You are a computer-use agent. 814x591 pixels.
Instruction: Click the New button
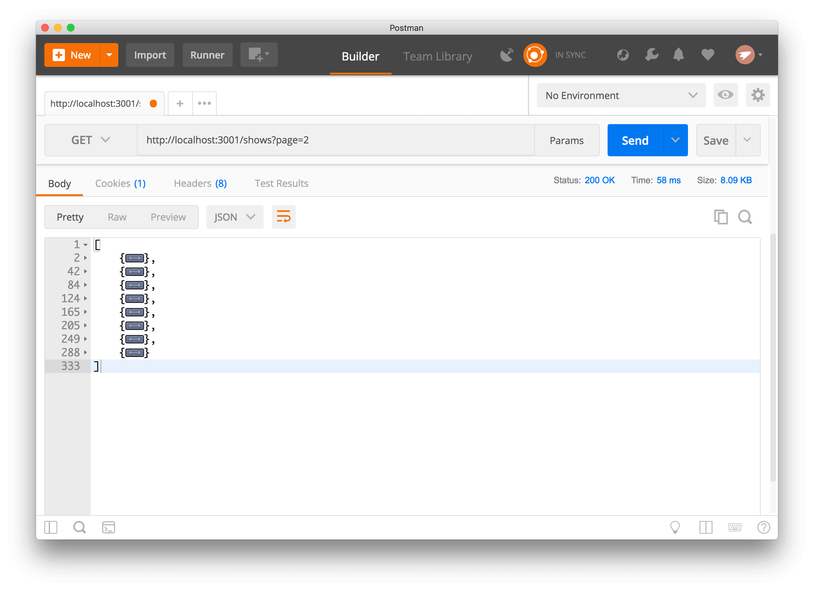click(72, 55)
